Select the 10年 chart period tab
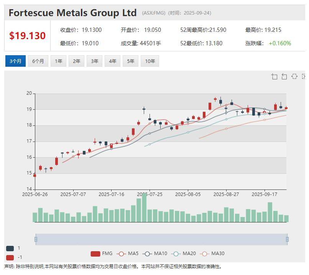The width and height of the screenshot is (309, 275). pos(150,61)
